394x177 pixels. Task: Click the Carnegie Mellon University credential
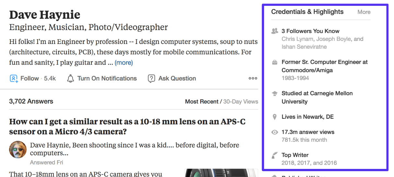(317, 97)
